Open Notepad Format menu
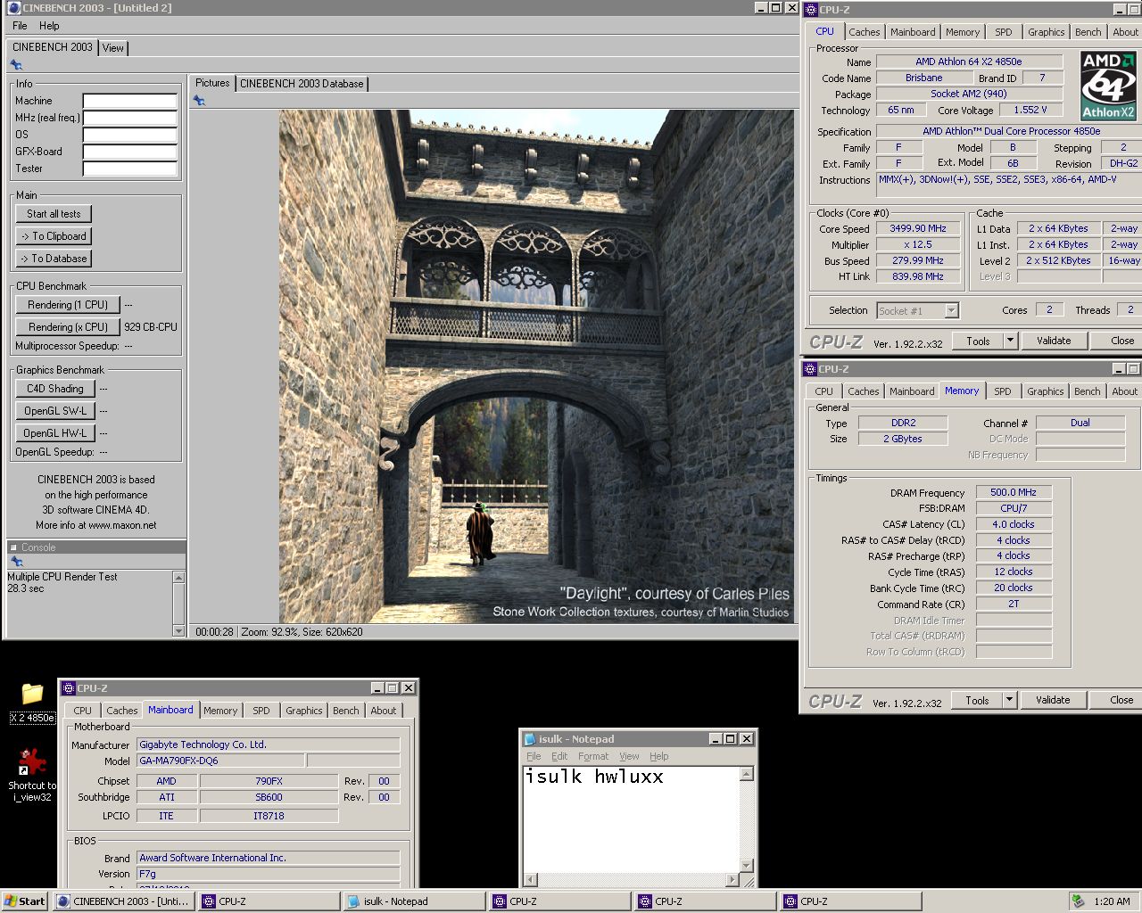Viewport: 1142px width, 913px height. pos(593,756)
